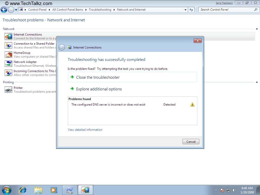Click the Network Adapter troubleshooter icon
This screenshot has height=195, width=260.
(x=8, y=64)
